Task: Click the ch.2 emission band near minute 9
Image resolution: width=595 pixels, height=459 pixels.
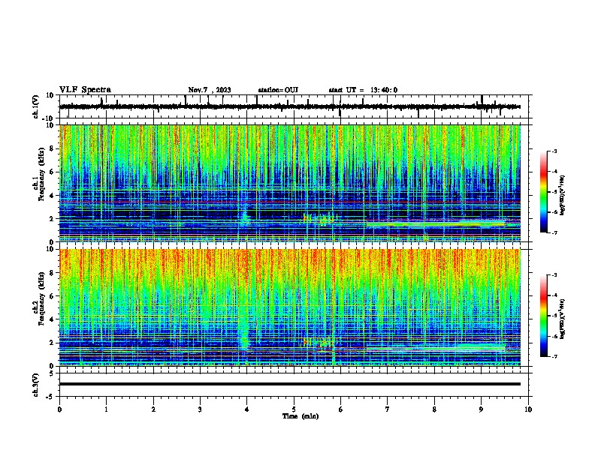Action: coord(480,346)
